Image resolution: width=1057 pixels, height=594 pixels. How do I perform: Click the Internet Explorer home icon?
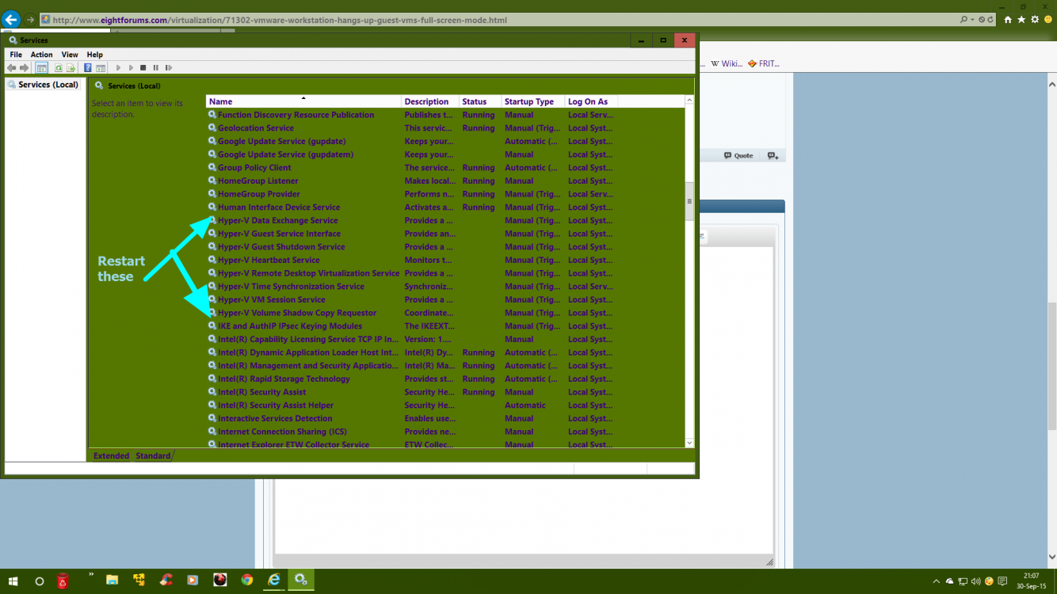click(1008, 20)
